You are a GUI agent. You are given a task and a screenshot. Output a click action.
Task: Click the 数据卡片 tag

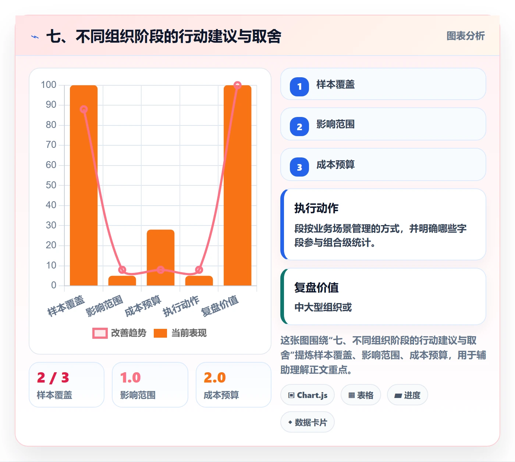(x=308, y=422)
